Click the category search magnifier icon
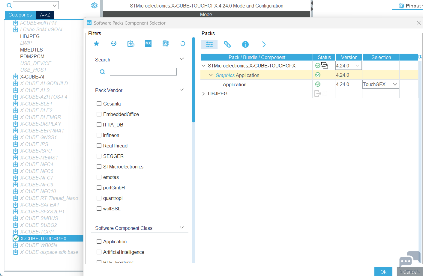Screen dimensions: 423x276 click(9, 5)
